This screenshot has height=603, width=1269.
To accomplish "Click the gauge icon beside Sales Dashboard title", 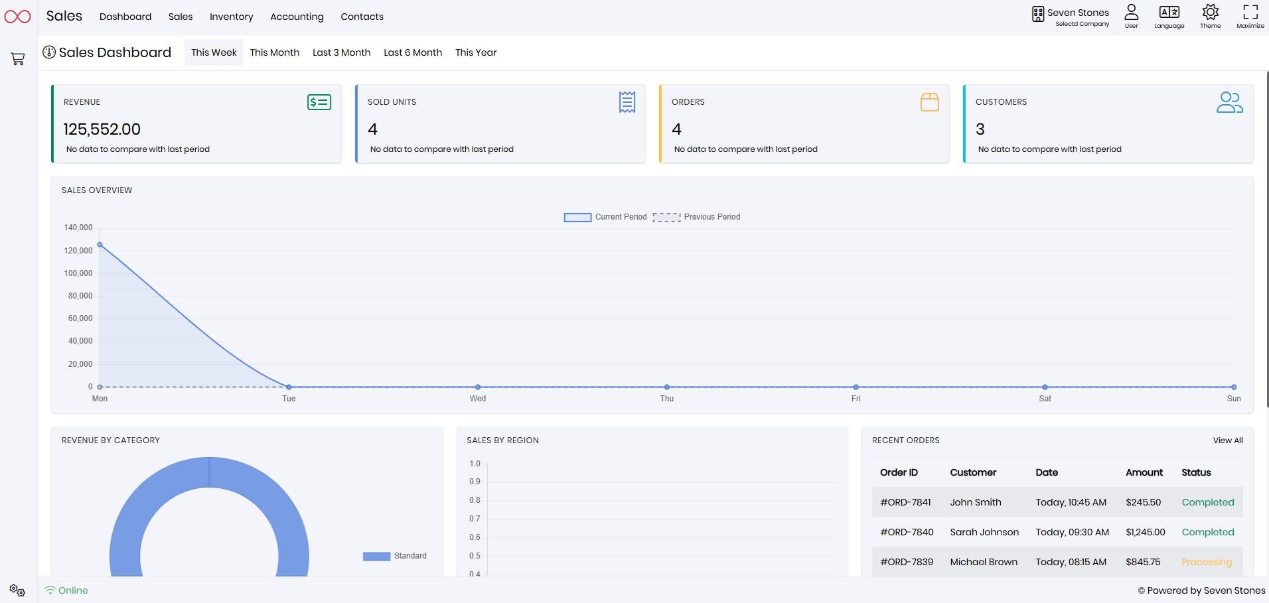I will 49,52.
